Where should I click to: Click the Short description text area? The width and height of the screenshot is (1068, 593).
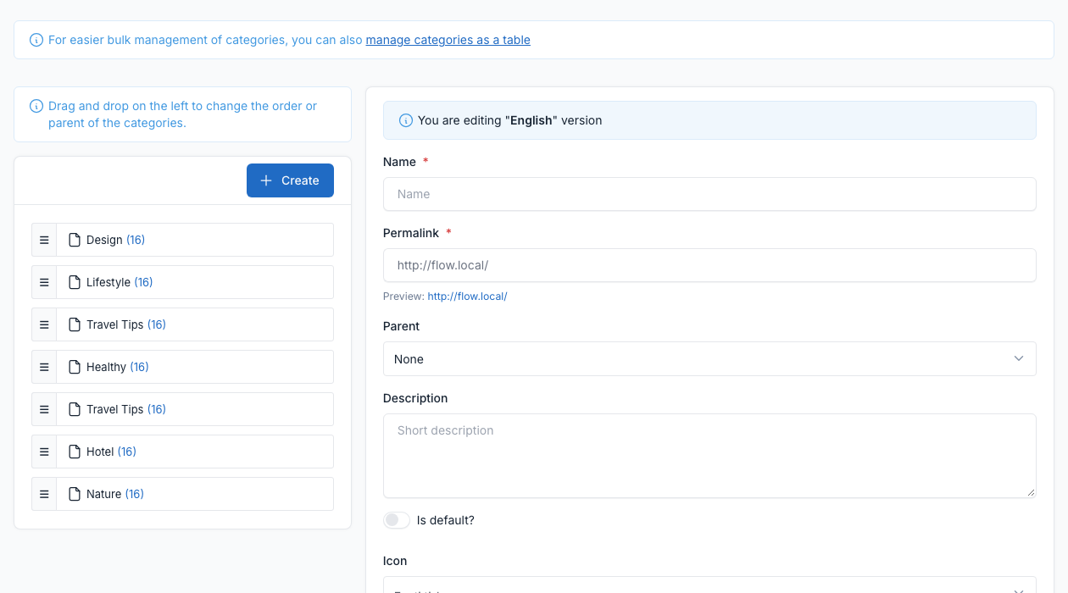coord(709,456)
